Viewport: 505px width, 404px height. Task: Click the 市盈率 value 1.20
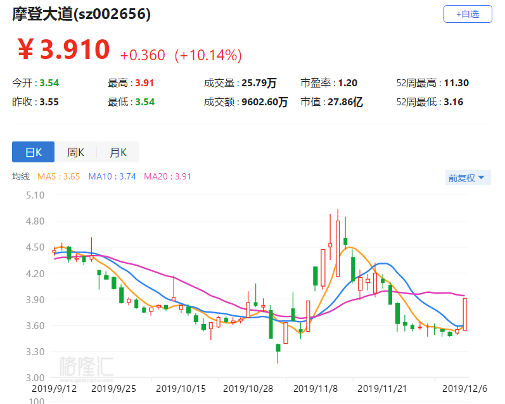(x=347, y=83)
